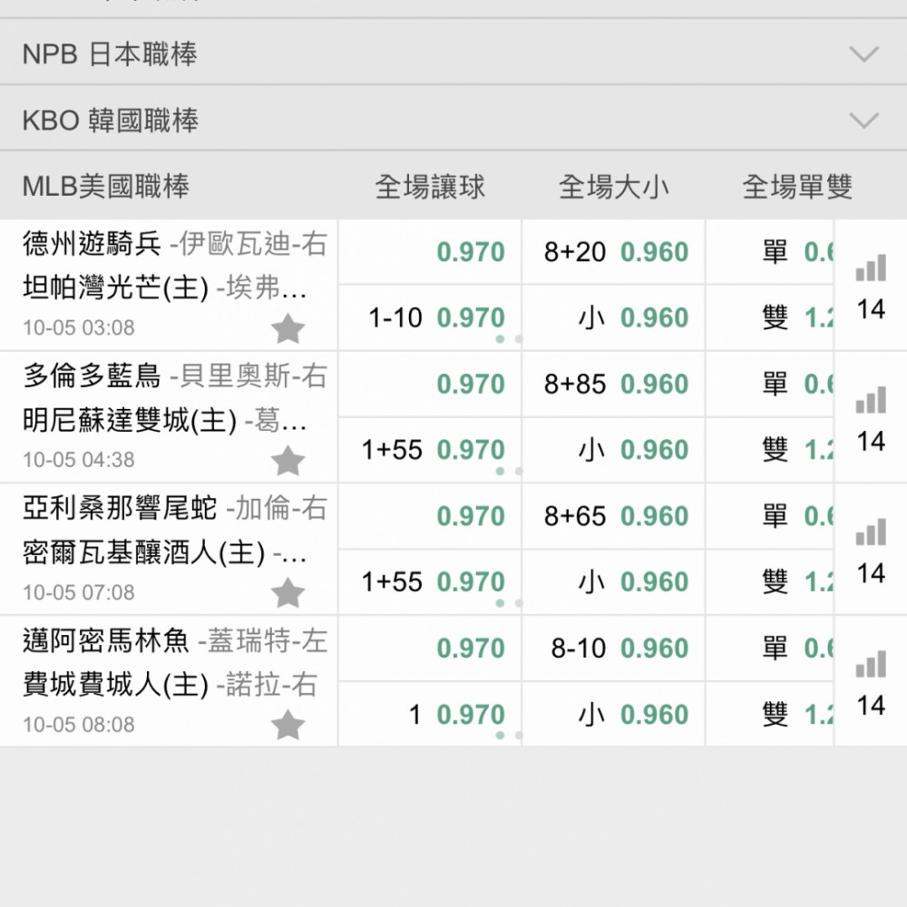Screen dimensions: 907x907
Task: Open stats bar icon for 邁阿密馬林魚 game
Action: pos(871,664)
